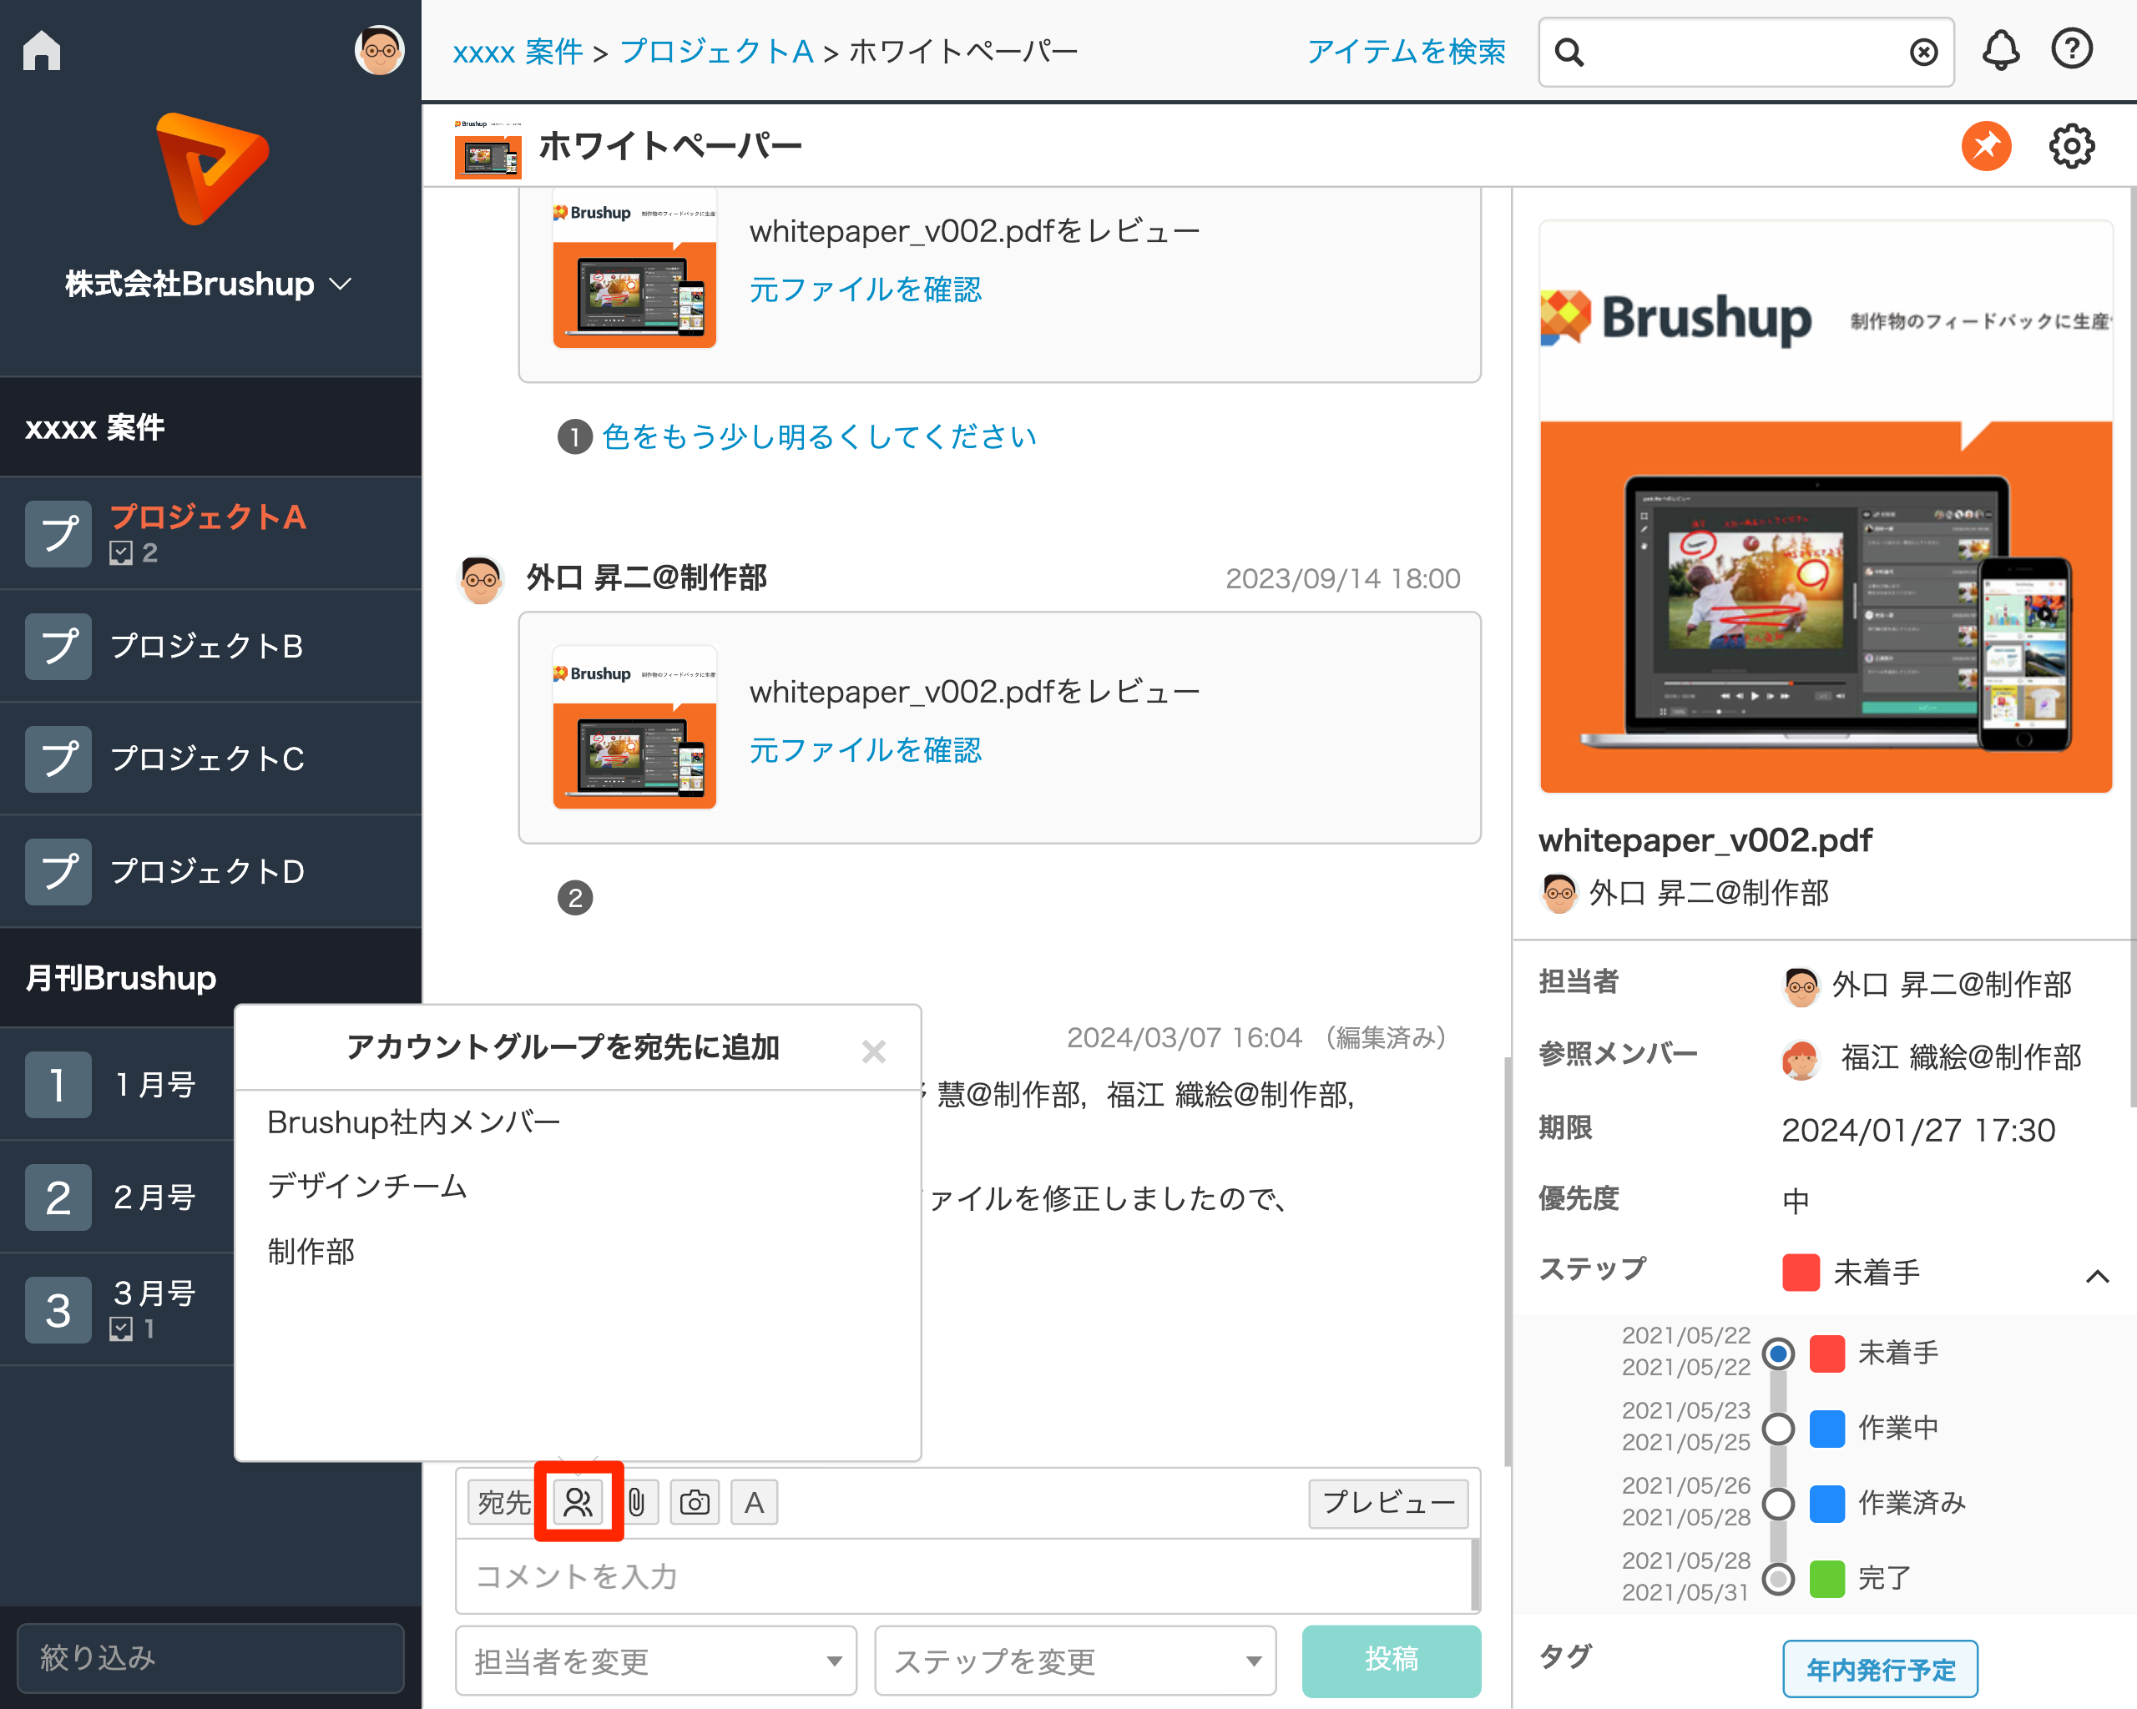Open the ステップを変更 dropdown
This screenshot has width=2137, height=1709.
1074,1661
